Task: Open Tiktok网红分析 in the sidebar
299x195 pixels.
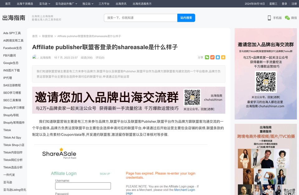Action: pos(13,160)
